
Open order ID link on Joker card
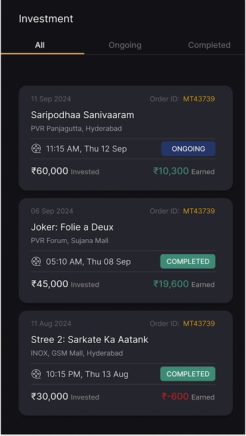pyautogui.click(x=199, y=211)
